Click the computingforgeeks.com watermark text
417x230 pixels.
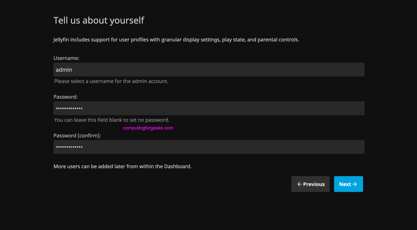148,128
